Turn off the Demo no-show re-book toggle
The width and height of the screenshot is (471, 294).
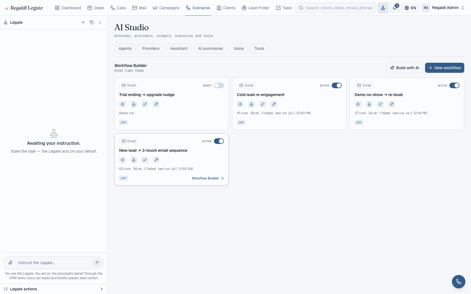coord(454,85)
